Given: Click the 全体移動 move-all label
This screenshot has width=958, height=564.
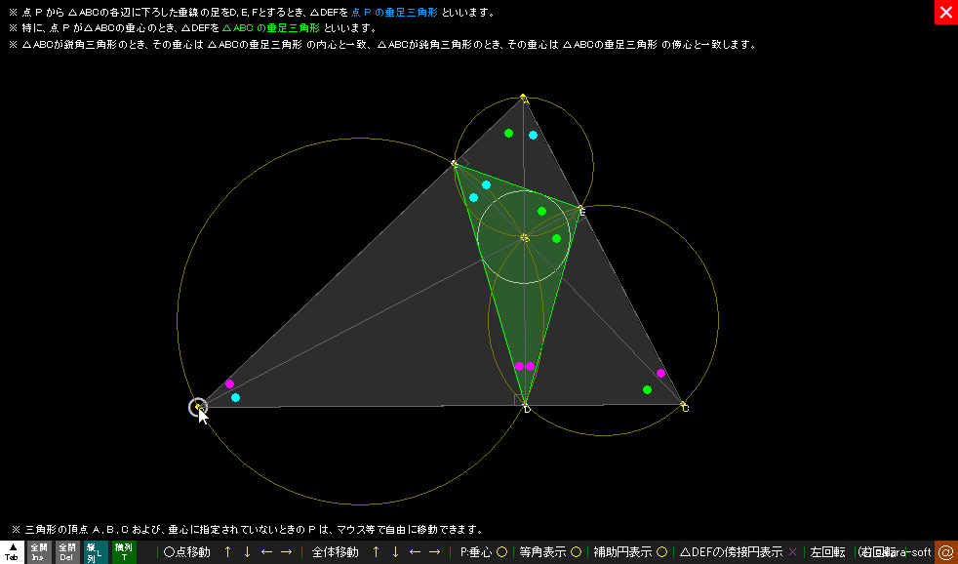Looking at the screenshot, I should pos(335,552).
